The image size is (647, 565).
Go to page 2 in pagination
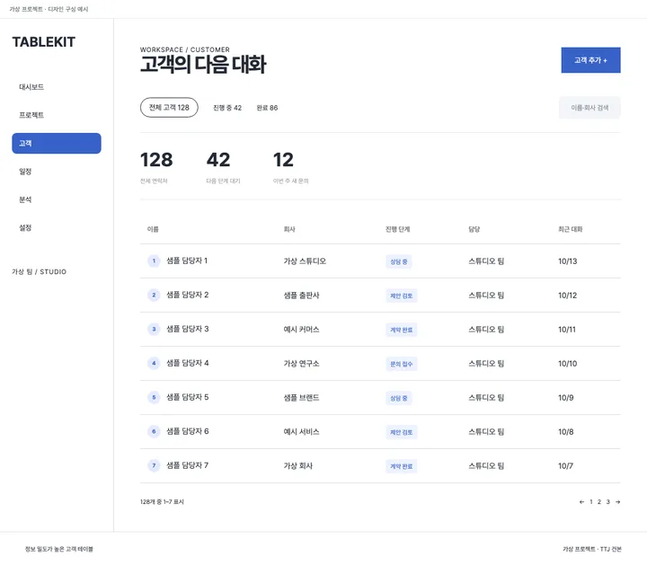[599, 502]
